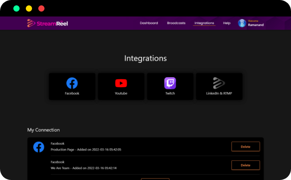
Task: Click the red window close dot
Action: 41,8
